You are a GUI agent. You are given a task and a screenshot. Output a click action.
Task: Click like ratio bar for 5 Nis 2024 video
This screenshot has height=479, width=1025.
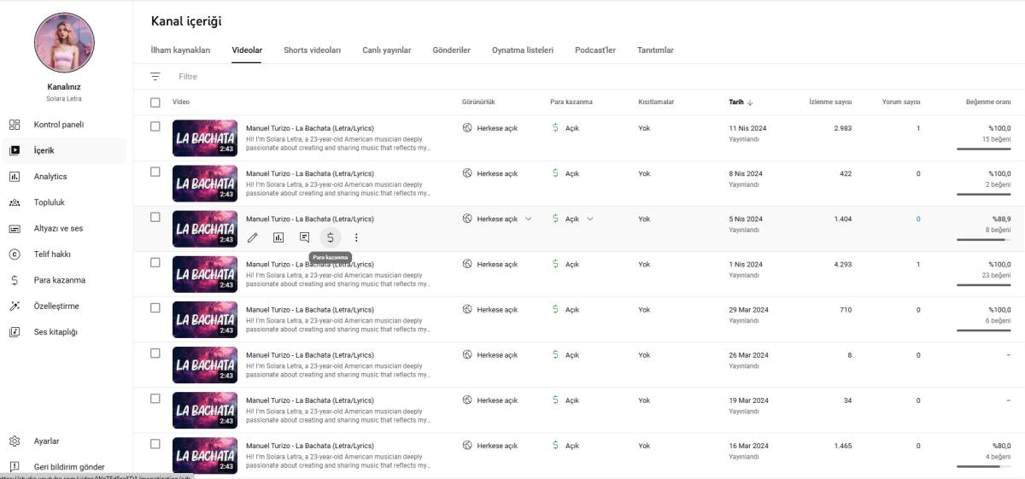984,240
